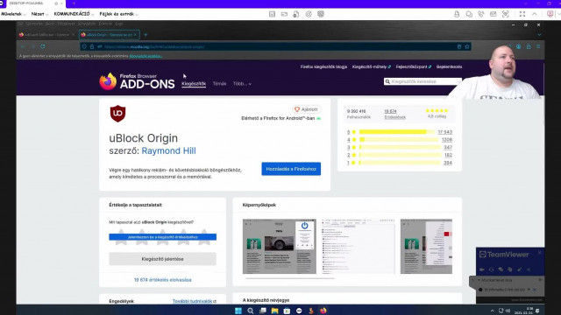Open További tudnivalók permissions link

tap(195, 301)
